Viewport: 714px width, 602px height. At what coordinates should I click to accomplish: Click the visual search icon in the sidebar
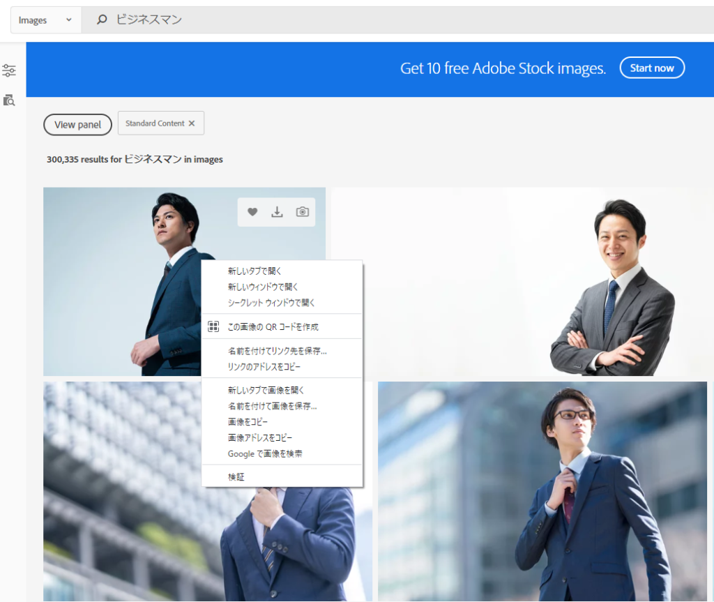click(9, 100)
